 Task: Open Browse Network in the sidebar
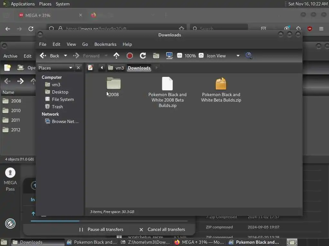(62, 121)
